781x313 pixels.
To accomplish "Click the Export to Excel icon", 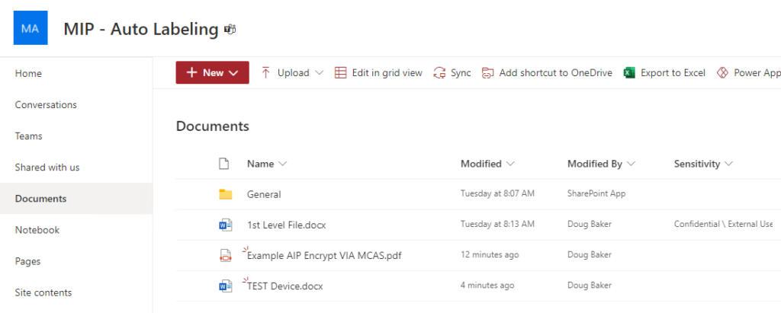I will 629,73.
